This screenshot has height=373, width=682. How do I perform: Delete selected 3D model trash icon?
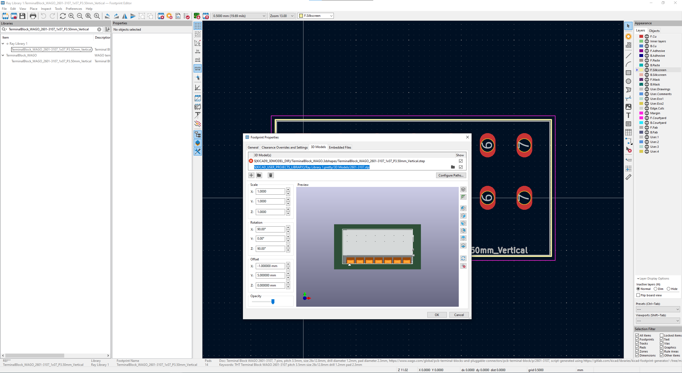pyautogui.click(x=271, y=175)
